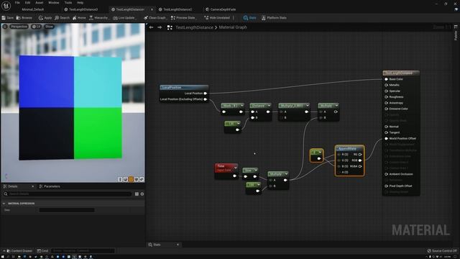This screenshot has height=259, width=460.
Task: Open the Edit menu
Action: pos(27,3)
